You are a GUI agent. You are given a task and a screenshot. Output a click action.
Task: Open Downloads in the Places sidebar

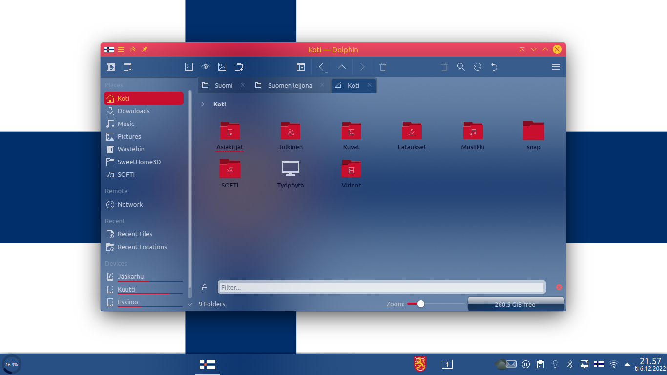144,111
